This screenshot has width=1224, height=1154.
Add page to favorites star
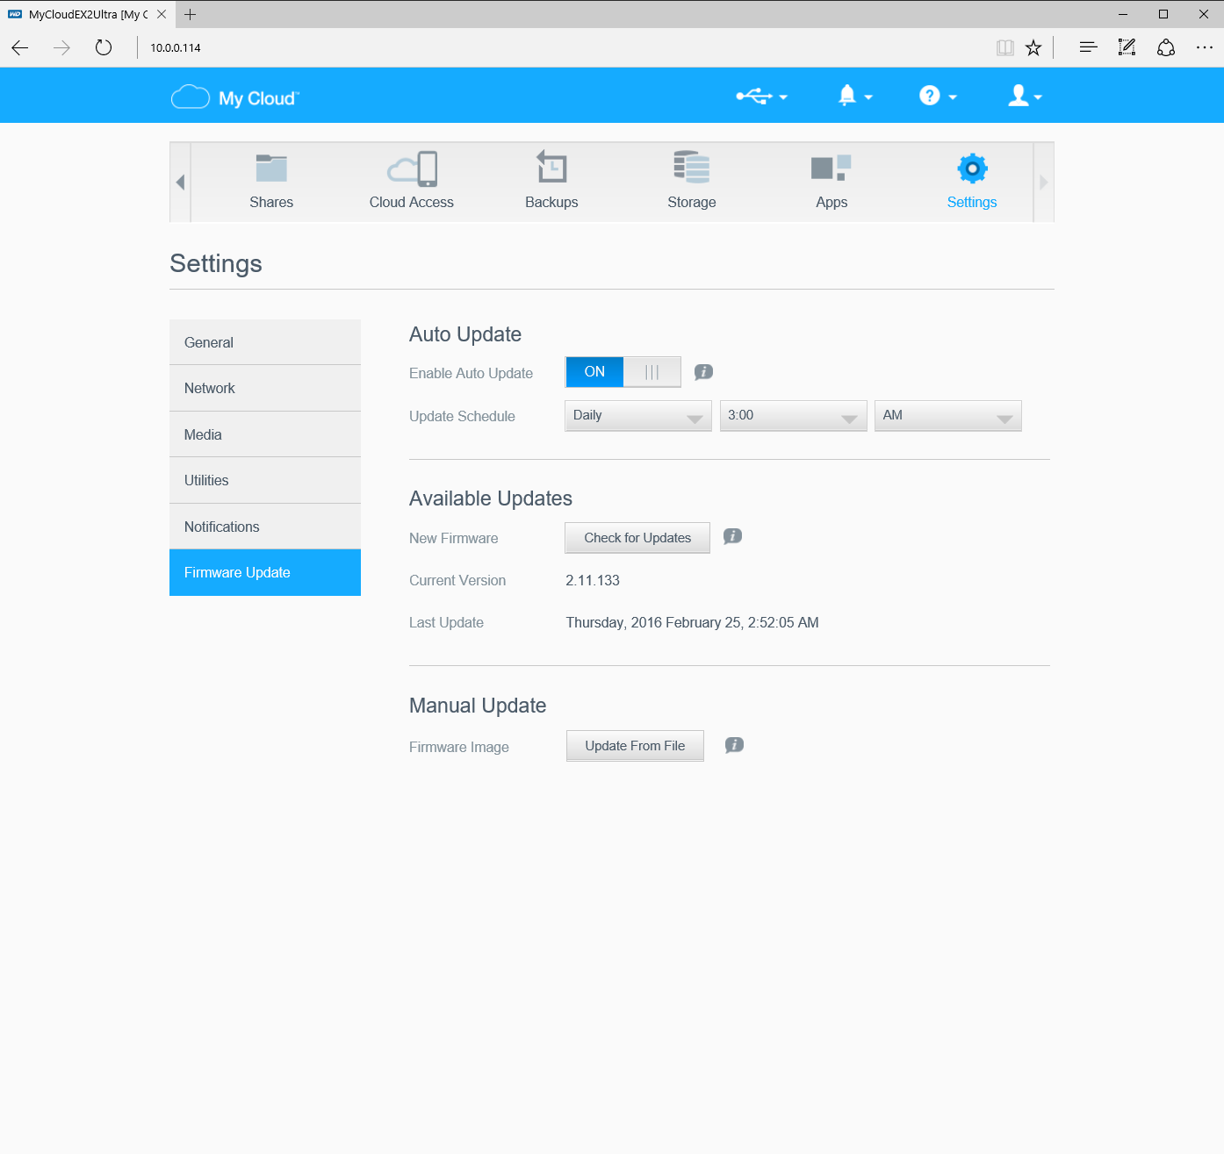tap(1033, 47)
